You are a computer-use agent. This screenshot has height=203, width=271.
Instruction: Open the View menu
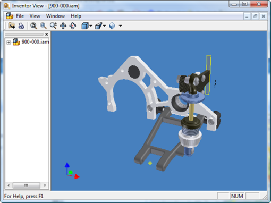[x=35, y=16]
